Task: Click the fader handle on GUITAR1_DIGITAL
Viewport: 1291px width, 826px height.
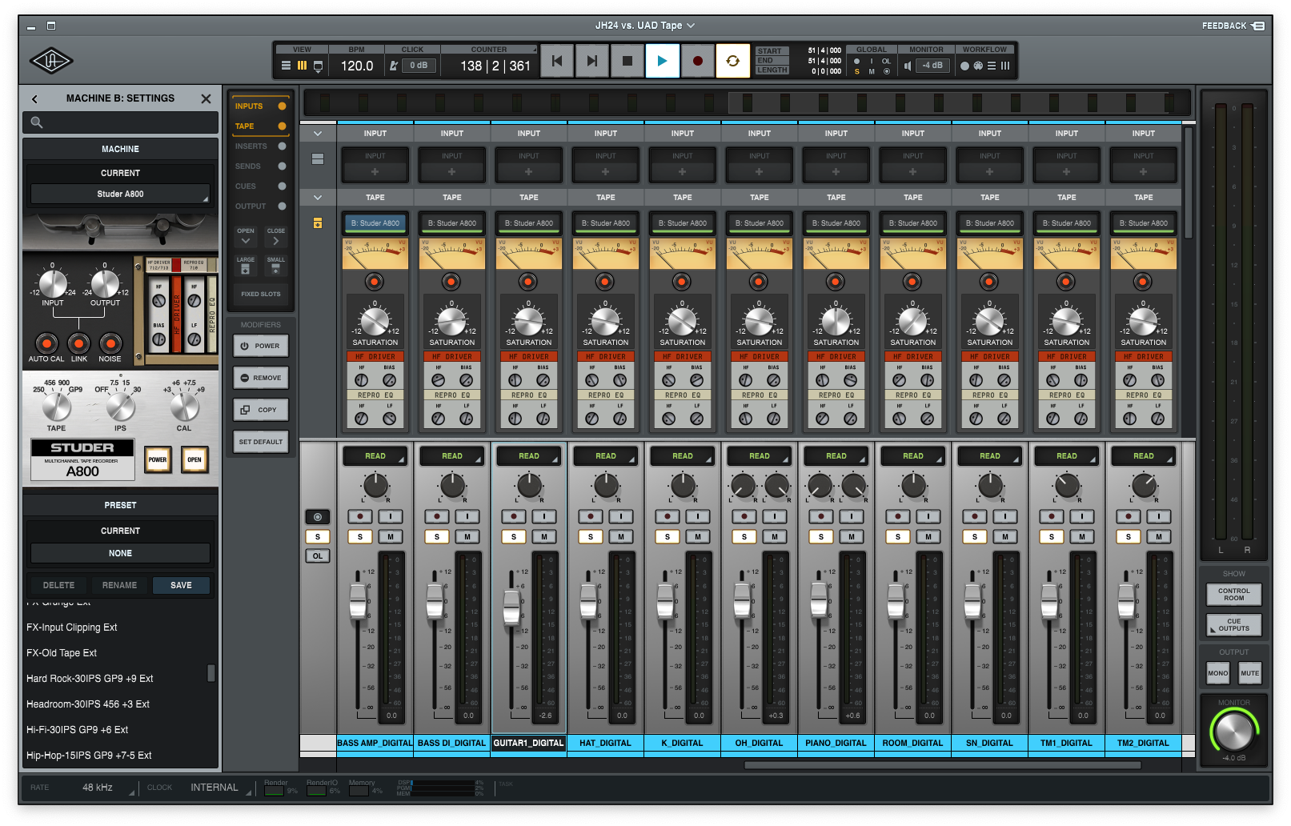Action: point(511,606)
